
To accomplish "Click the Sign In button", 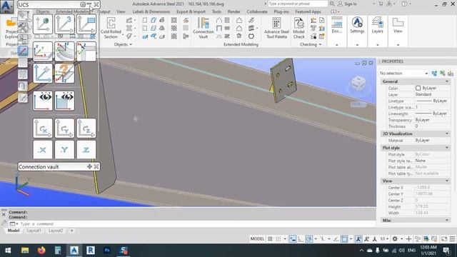I will (x=348, y=4).
